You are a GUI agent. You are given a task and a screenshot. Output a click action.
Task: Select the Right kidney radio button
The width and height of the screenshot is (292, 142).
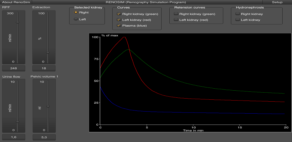click(x=76, y=12)
